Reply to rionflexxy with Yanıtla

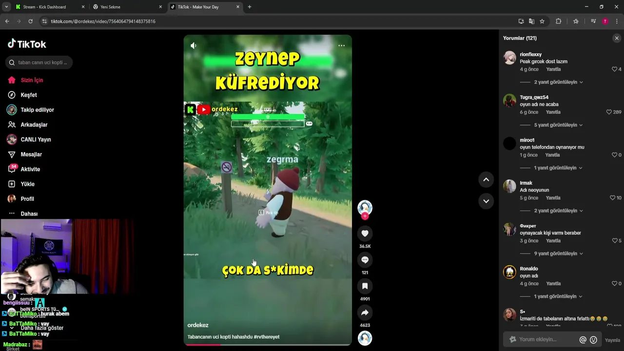point(553,69)
